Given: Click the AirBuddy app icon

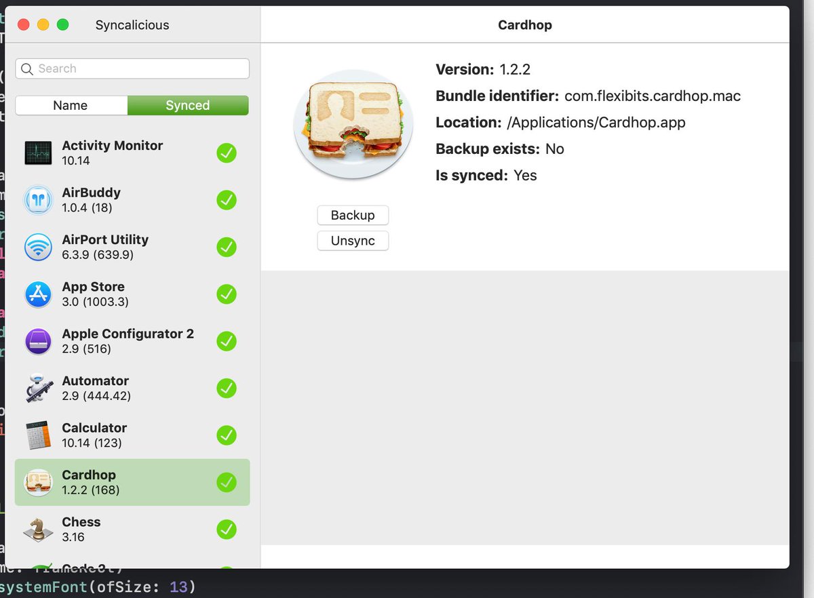Looking at the screenshot, I should pyautogui.click(x=38, y=200).
